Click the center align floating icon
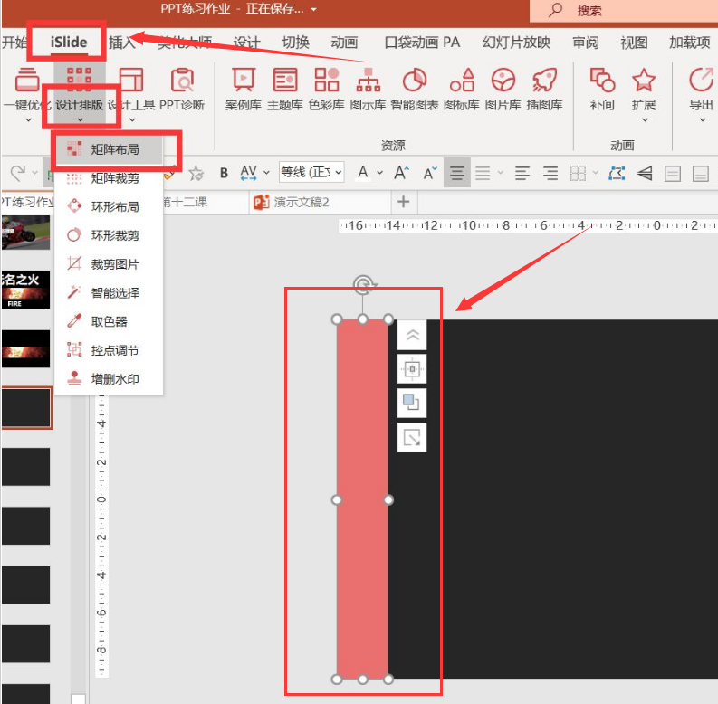The width and height of the screenshot is (718, 704). [412, 369]
